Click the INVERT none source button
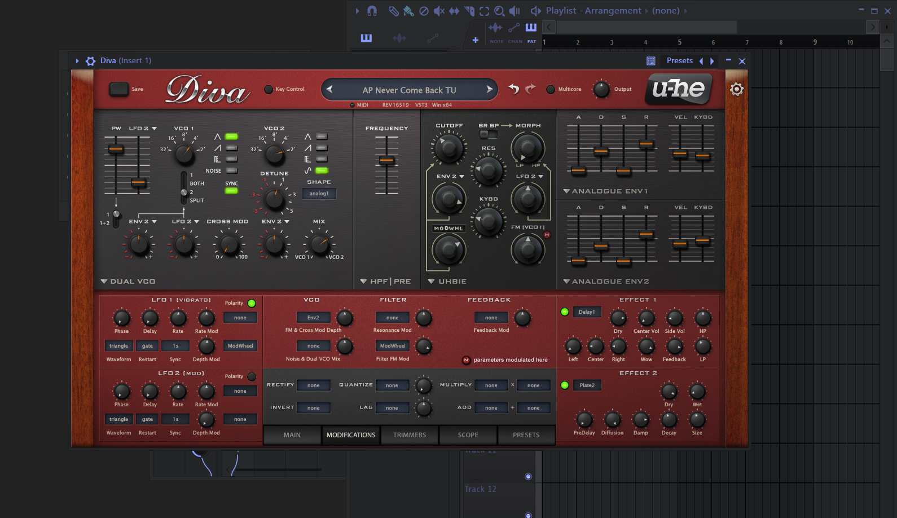The width and height of the screenshot is (897, 518). pyautogui.click(x=314, y=408)
